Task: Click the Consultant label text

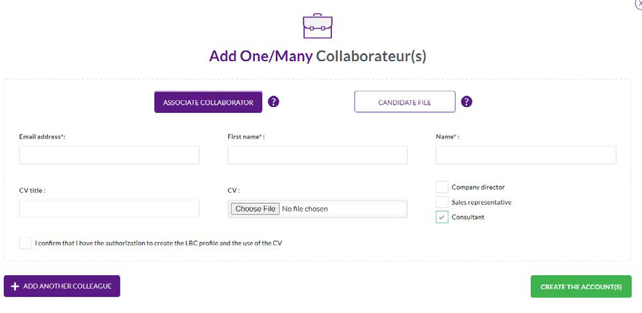Action: coord(468,217)
